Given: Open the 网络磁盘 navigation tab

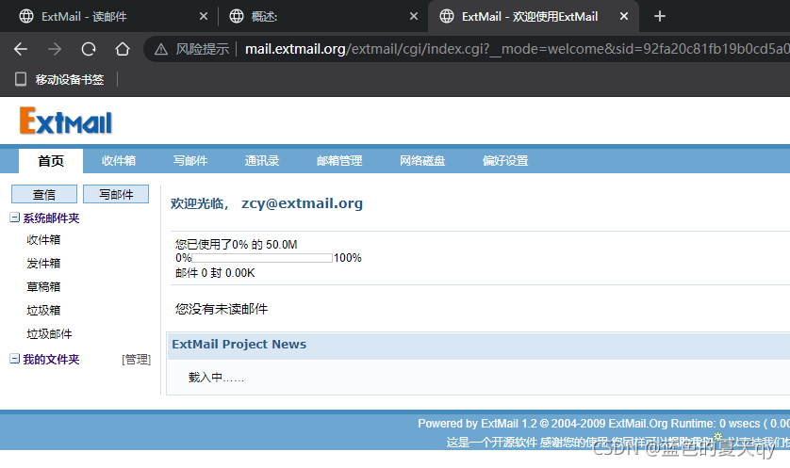Looking at the screenshot, I should click(x=422, y=161).
